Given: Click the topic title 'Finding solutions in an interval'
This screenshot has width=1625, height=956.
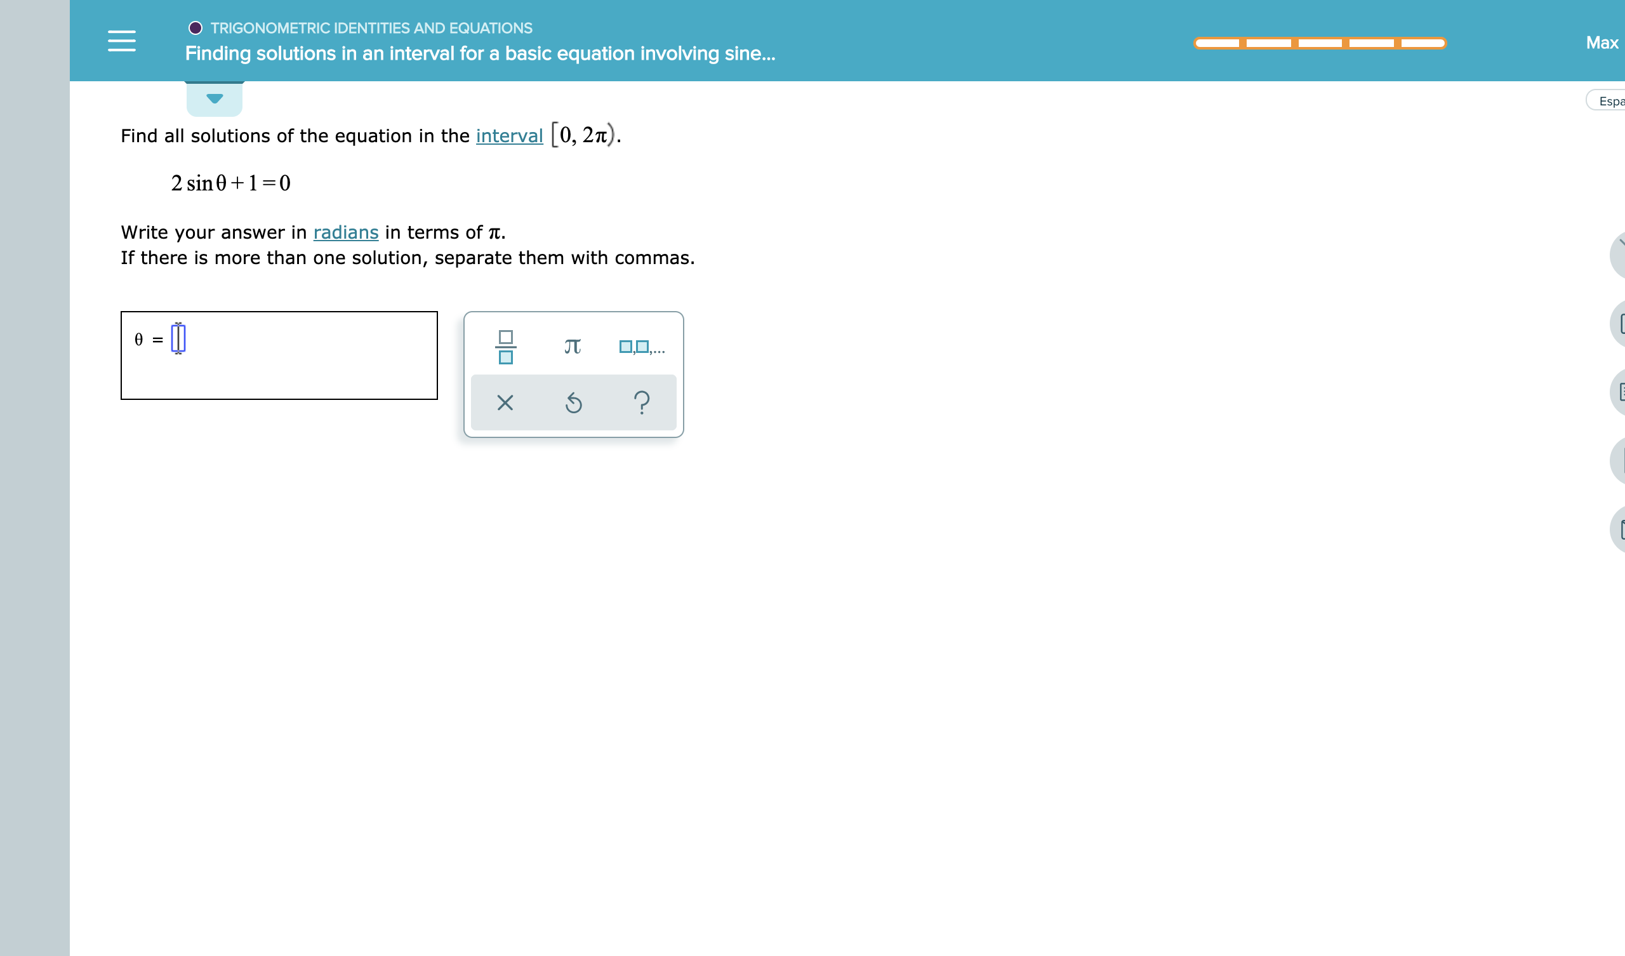Looking at the screenshot, I should [481, 53].
